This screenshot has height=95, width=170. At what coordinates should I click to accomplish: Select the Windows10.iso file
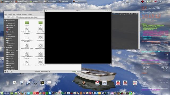click(x=27, y=63)
